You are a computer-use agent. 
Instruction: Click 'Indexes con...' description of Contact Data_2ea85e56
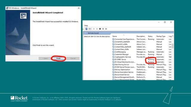tap(141, 47)
